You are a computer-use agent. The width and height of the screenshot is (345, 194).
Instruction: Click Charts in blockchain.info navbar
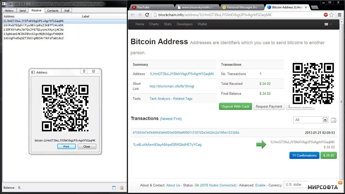154,24
